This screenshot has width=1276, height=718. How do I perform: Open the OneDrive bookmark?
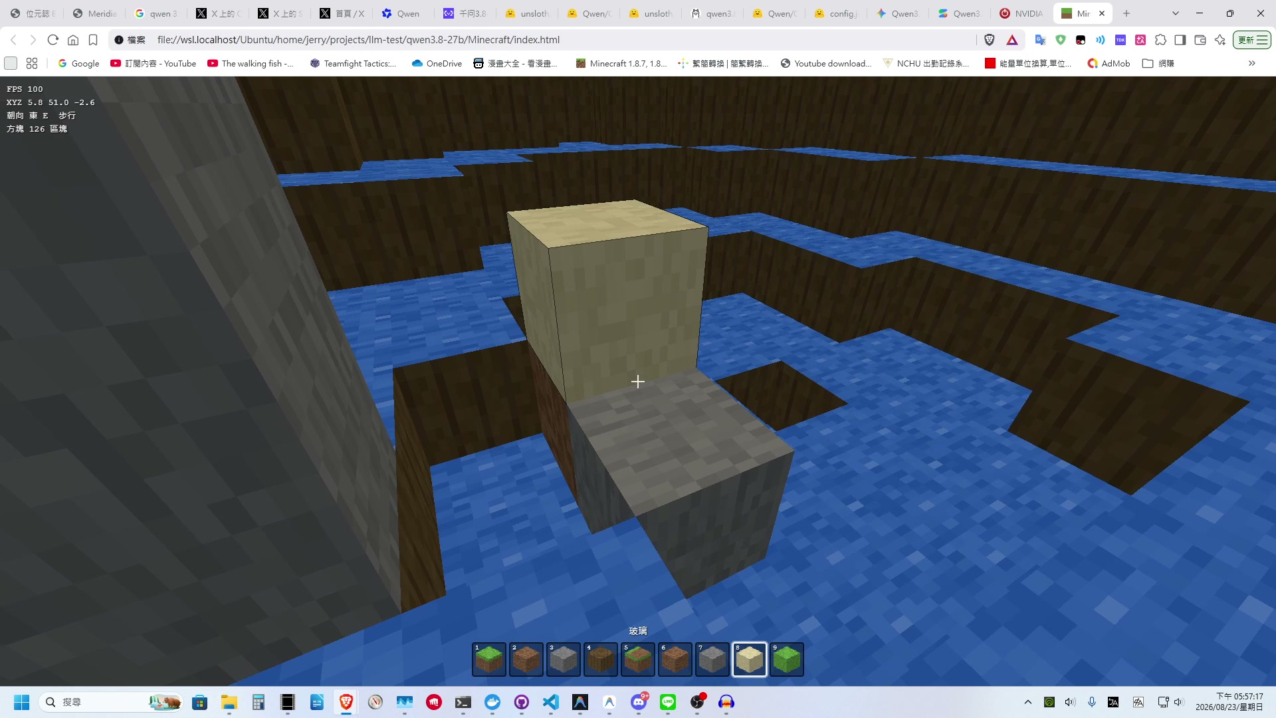pyautogui.click(x=437, y=63)
